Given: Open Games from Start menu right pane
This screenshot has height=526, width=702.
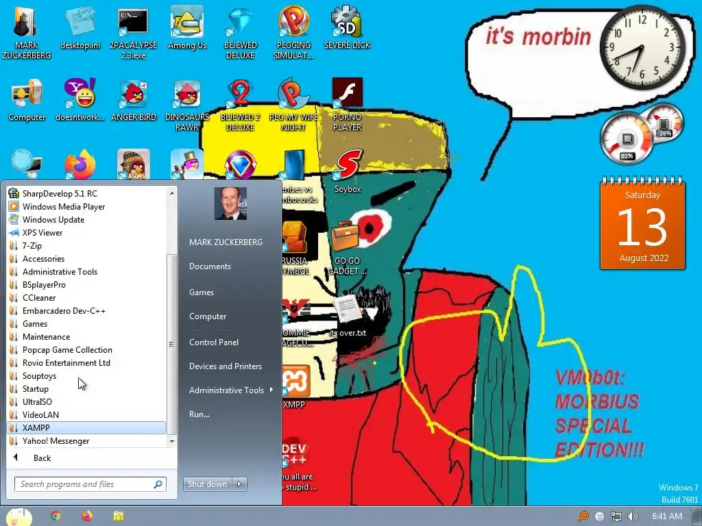Looking at the screenshot, I should click(202, 292).
